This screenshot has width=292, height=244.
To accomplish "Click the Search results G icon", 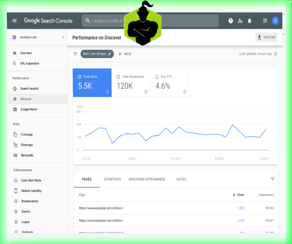I will 15,88.
